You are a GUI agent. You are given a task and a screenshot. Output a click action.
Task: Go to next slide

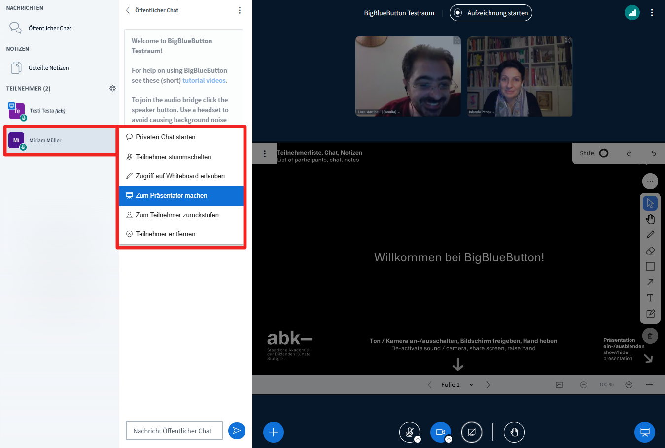(x=488, y=384)
